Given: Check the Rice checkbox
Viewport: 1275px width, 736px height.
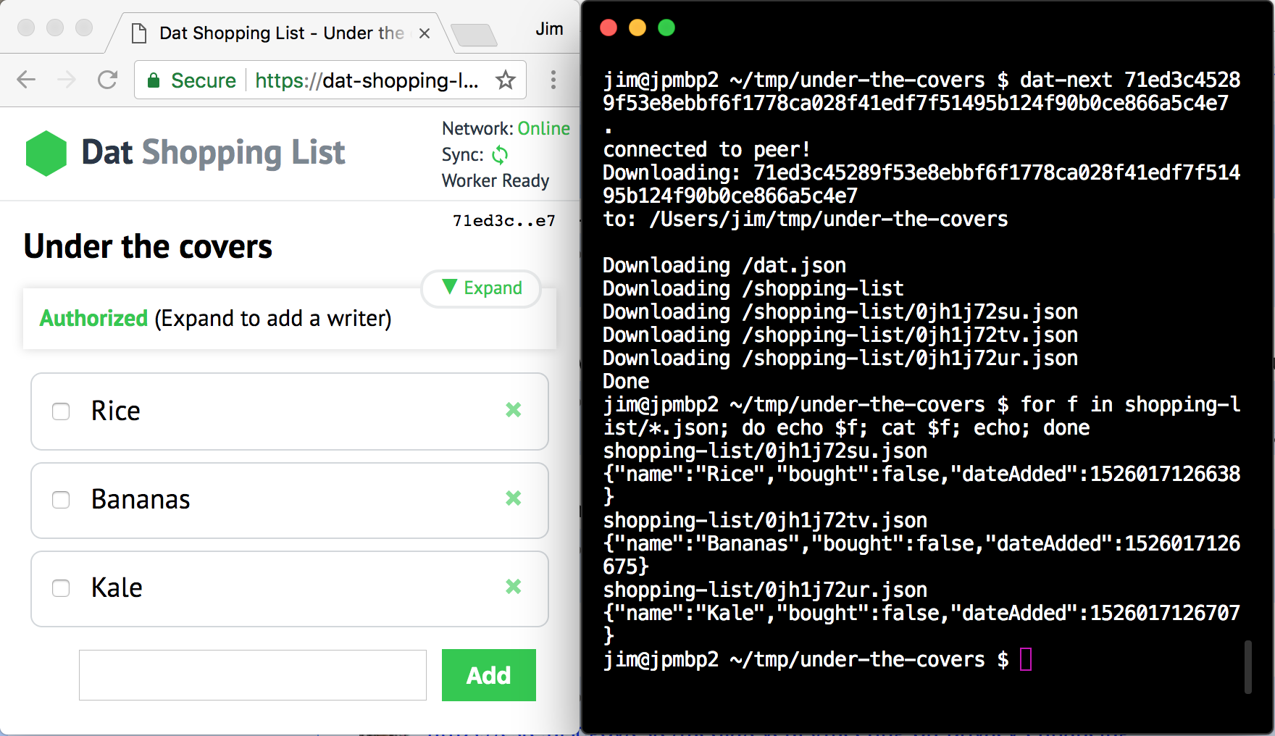Looking at the screenshot, I should (x=61, y=411).
